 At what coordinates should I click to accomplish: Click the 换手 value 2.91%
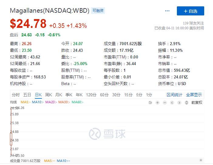[x=175, y=44]
